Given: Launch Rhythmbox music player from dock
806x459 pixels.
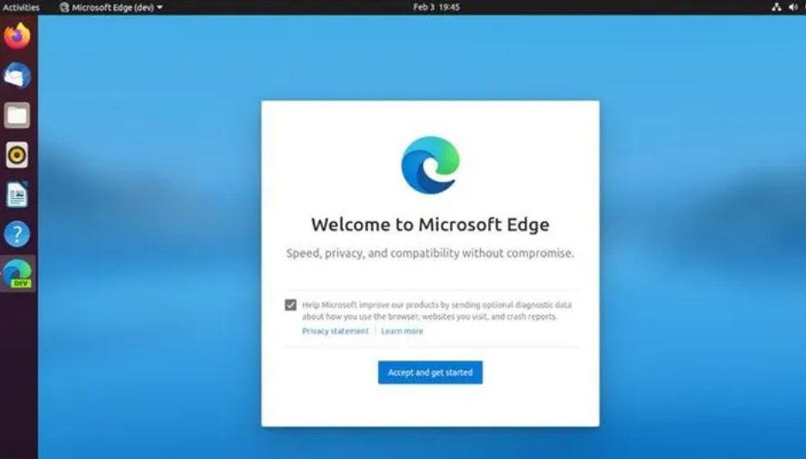Looking at the screenshot, I should click(17, 155).
